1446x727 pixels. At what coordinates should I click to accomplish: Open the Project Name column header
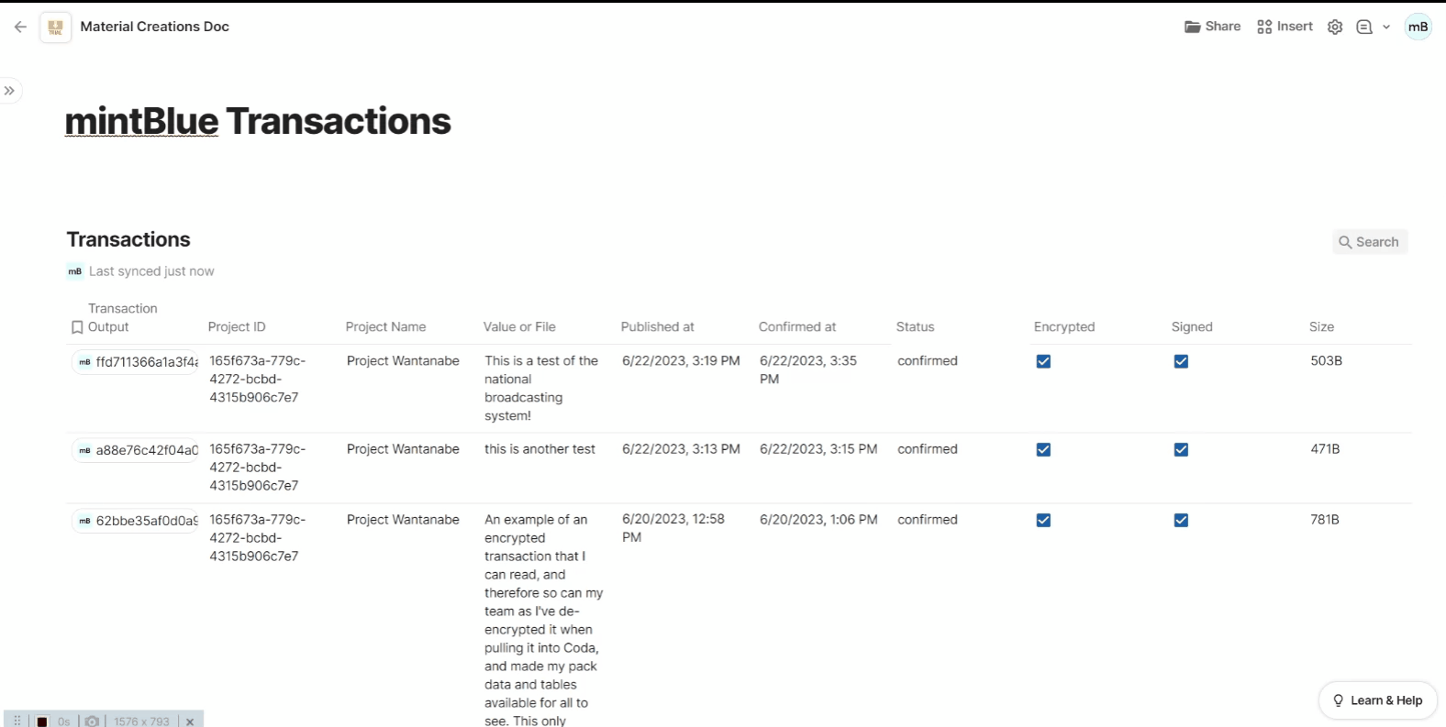(x=385, y=327)
